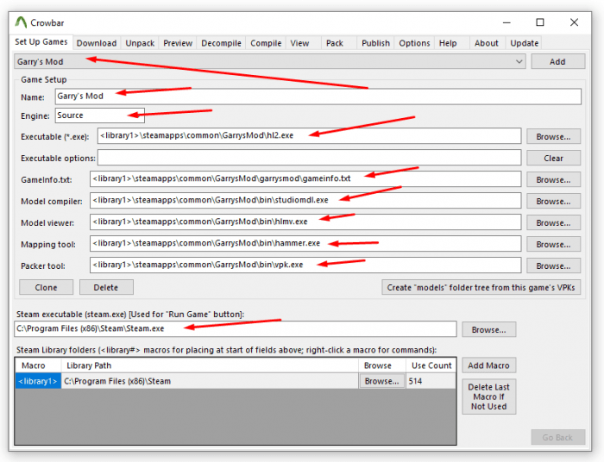Expand the Garry's Mod game dropdown
This screenshot has width=604, height=462.
click(270, 61)
